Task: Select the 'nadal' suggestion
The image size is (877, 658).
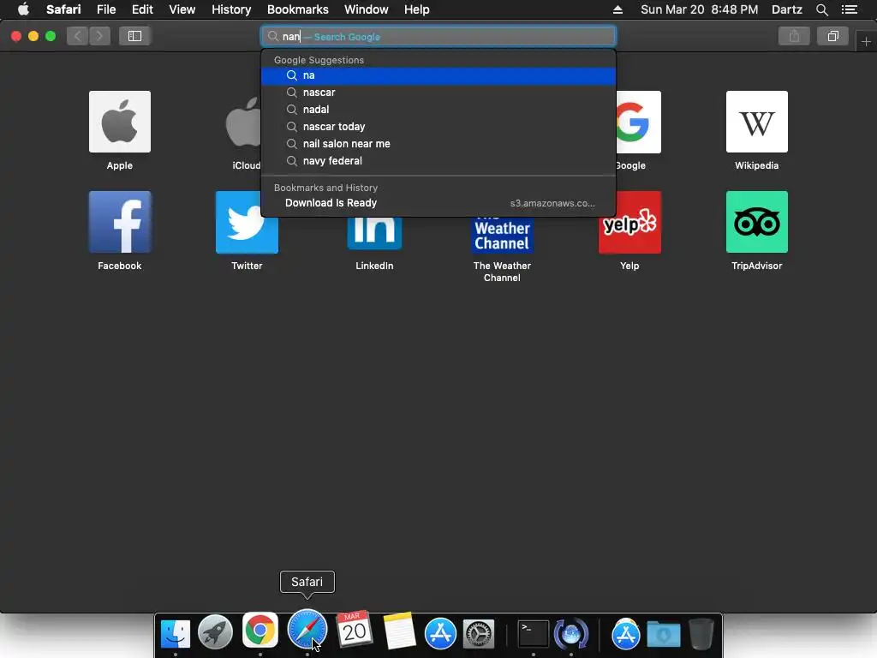Action: 438,110
